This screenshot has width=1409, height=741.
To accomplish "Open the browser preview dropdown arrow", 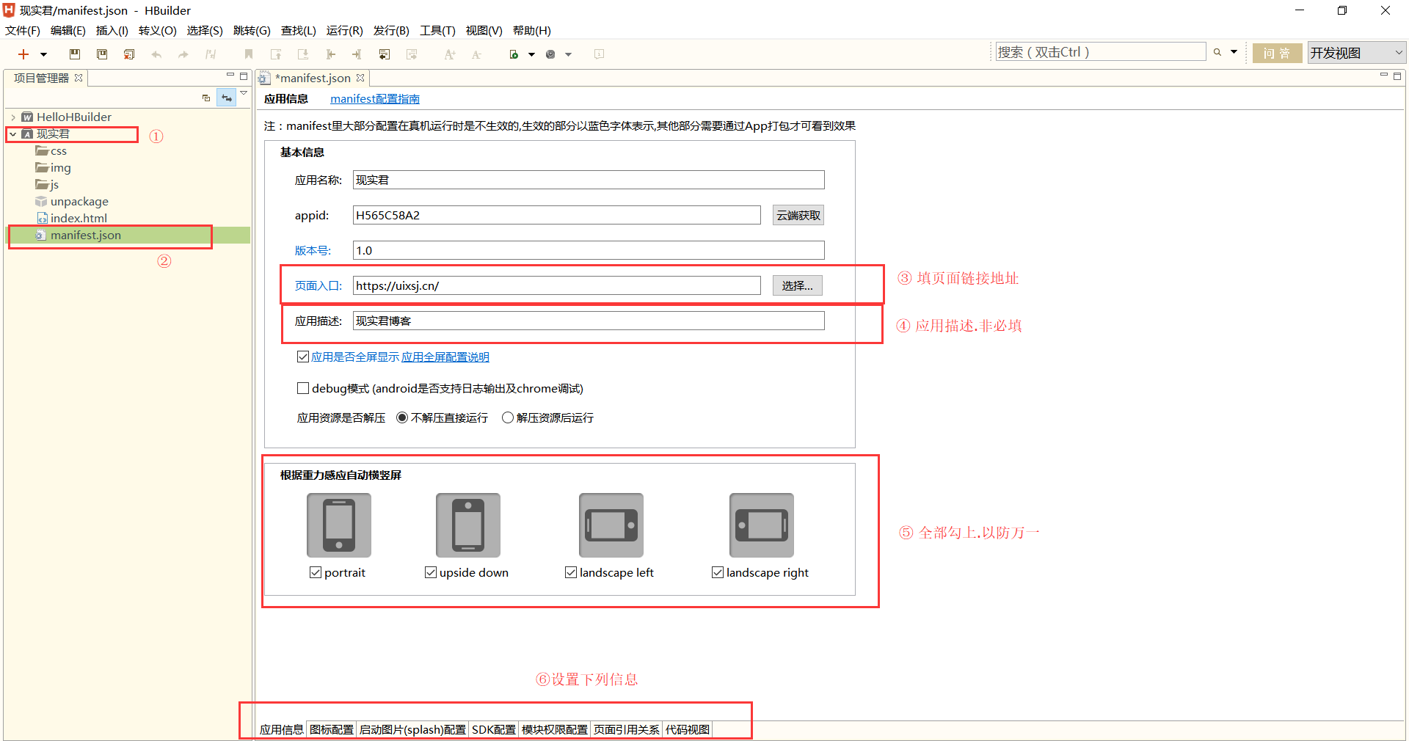I will pos(568,54).
